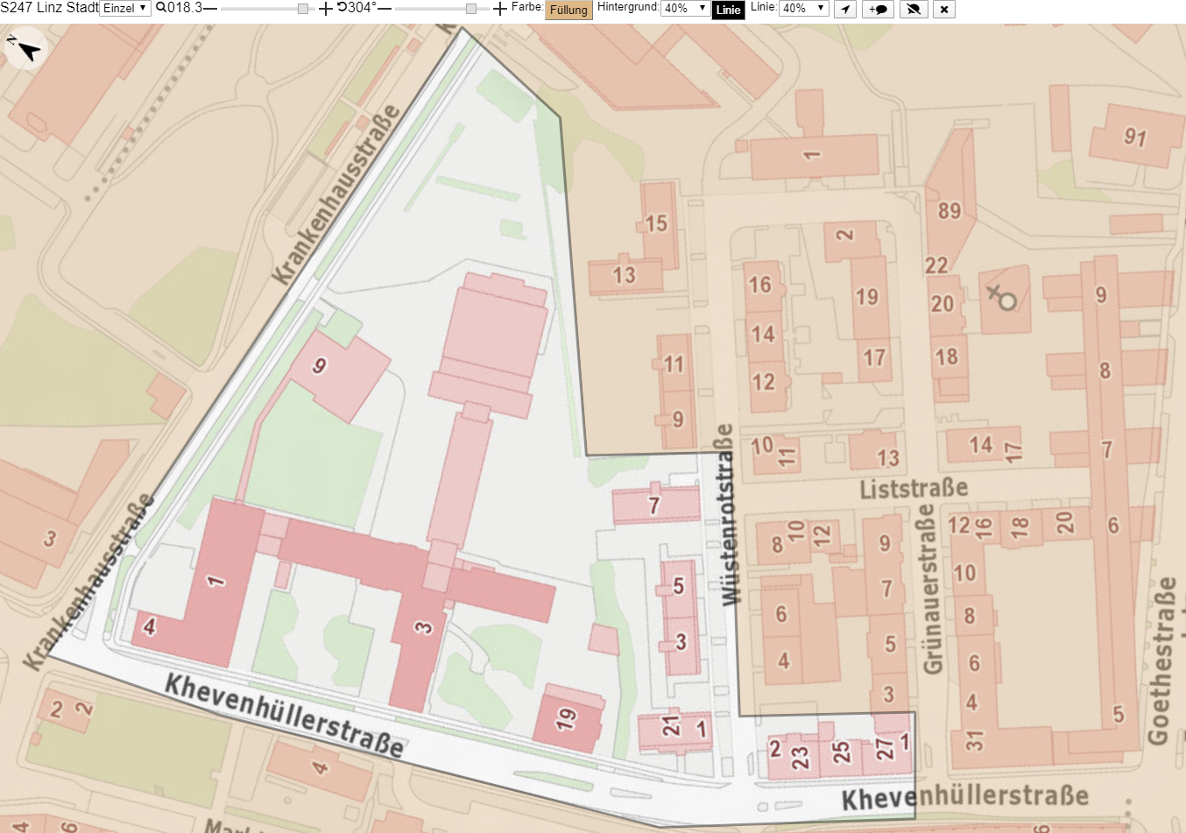
Task: Click the S247 Linz Stadt title
Action: [49, 8]
